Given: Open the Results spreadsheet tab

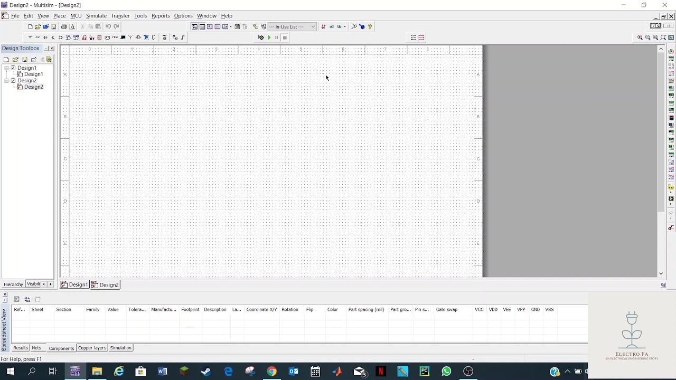Looking at the screenshot, I should point(21,348).
